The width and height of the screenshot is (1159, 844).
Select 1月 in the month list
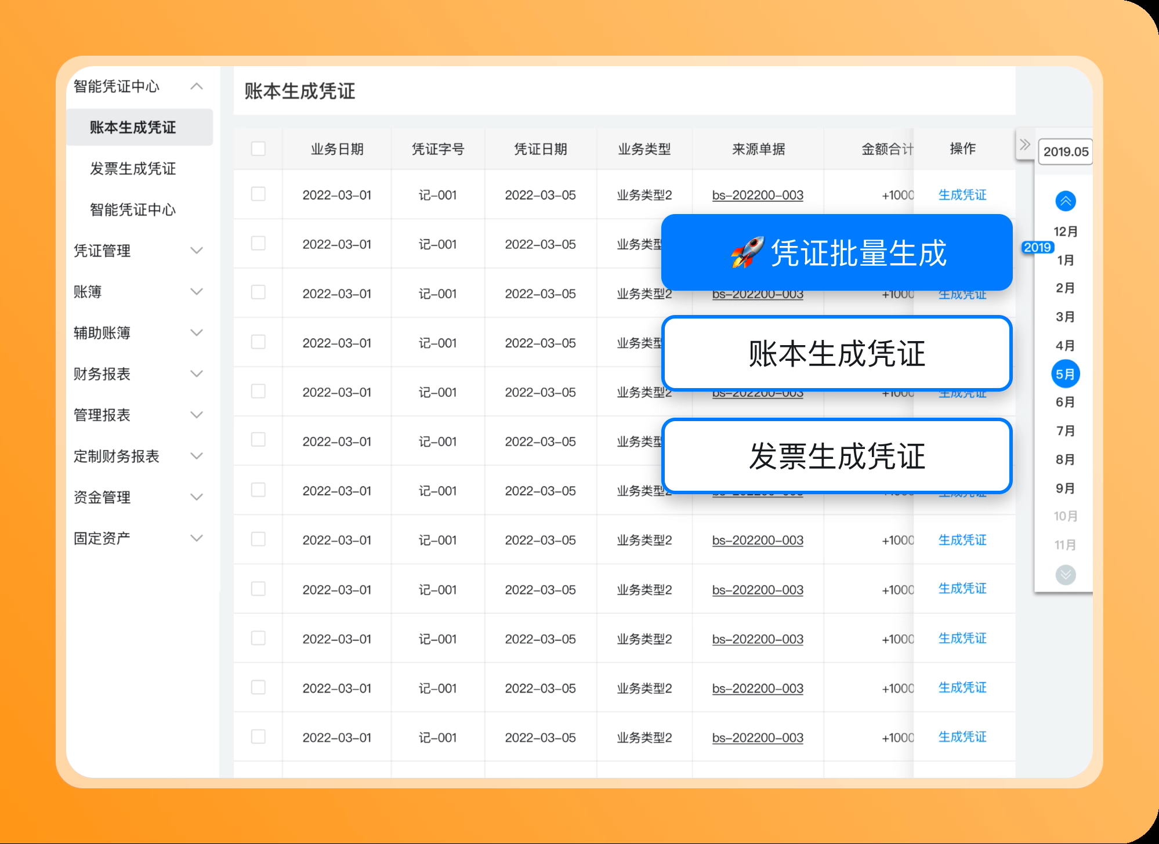(1066, 260)
